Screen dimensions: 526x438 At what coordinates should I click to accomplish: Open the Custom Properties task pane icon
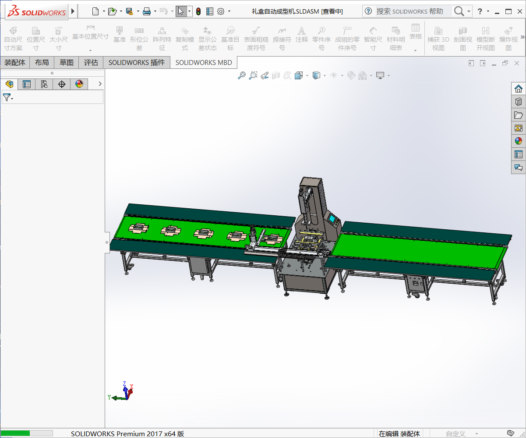(519, 154)
